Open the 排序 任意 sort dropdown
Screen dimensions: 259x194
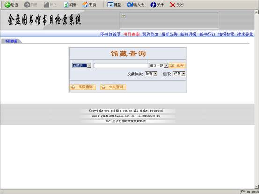coord(183,74)
